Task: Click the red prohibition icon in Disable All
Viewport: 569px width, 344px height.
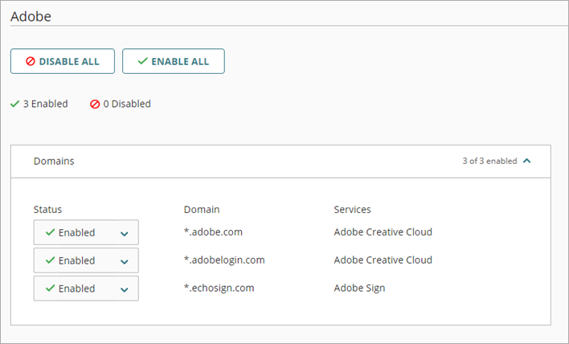Action: [x=31, y=62]
